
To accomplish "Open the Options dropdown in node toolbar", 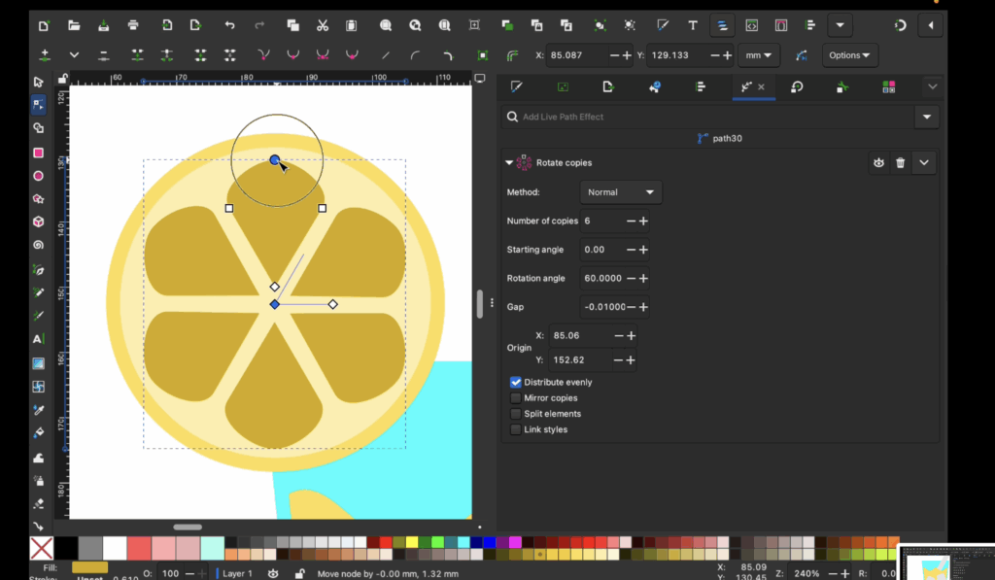I will coord(849,55).
